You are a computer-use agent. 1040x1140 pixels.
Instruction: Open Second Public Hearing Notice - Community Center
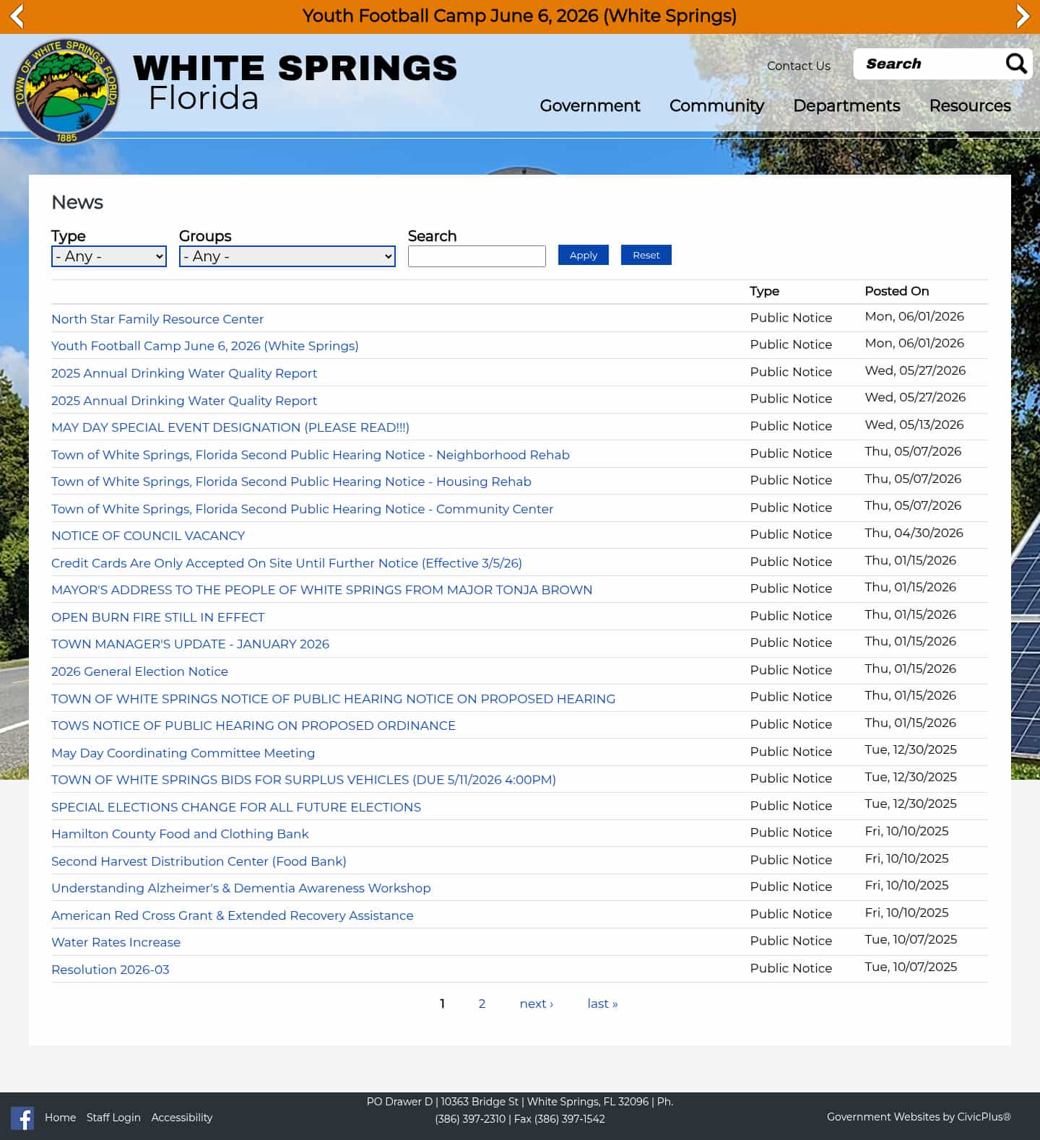[x=302, y=509]
